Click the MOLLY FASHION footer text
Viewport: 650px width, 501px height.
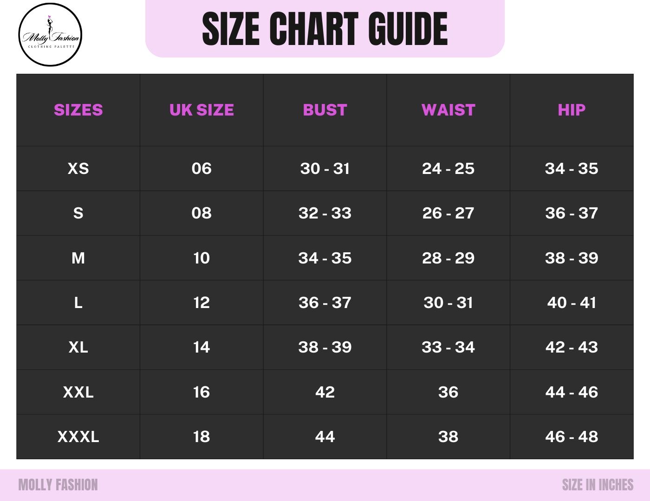[x=58, y=485]
